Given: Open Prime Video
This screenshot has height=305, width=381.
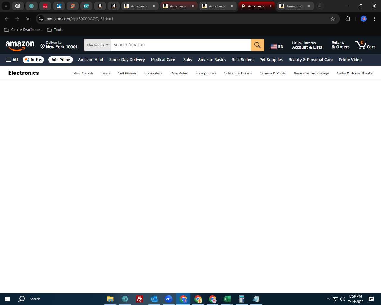Looking at the screenshot, I should 350,60.
